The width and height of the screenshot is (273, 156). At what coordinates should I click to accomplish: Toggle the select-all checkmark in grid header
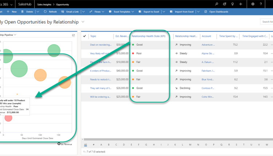pos(84,36)
